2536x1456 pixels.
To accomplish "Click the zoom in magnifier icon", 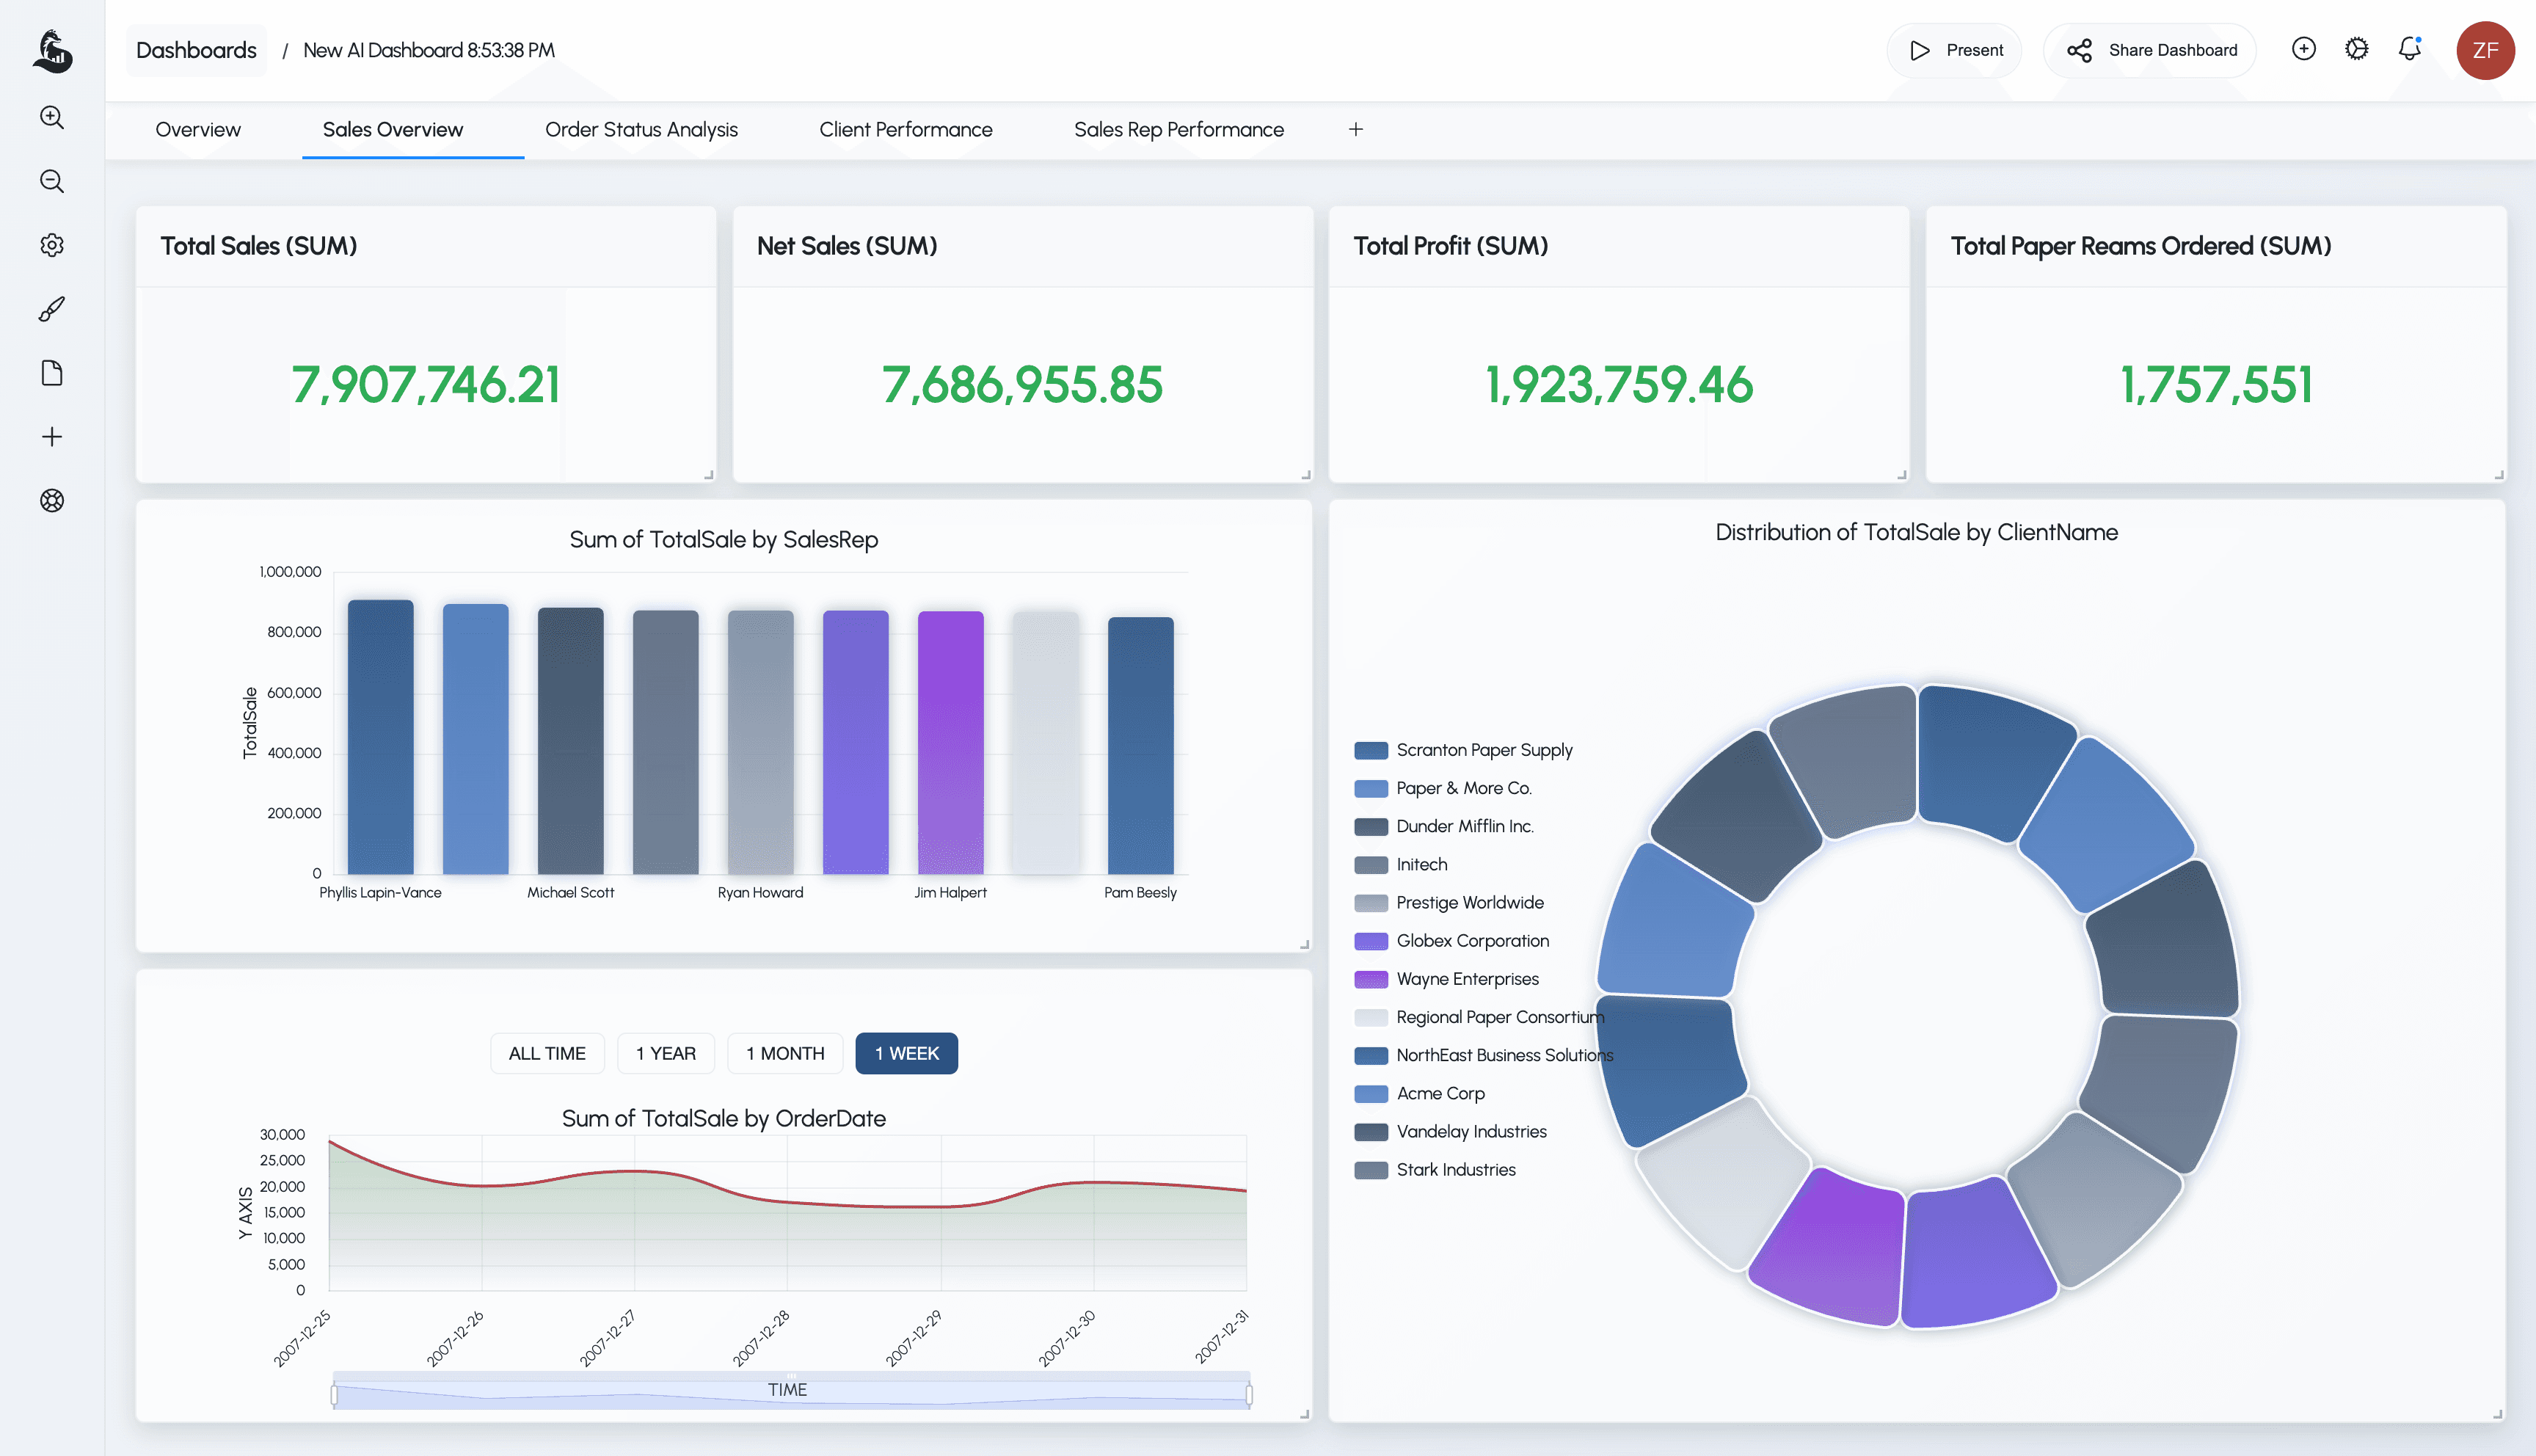I will tap(52, 118).
